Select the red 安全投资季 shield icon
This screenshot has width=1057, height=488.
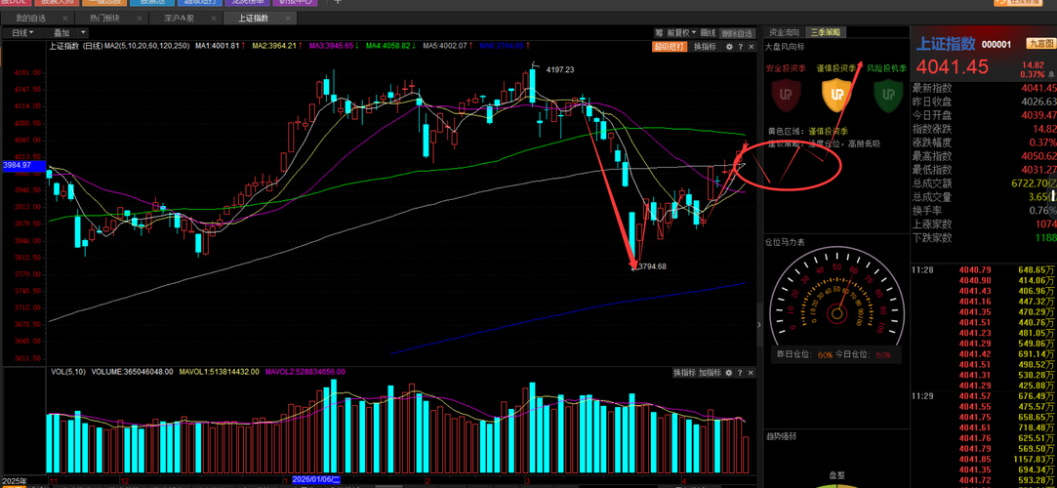tap(785, 94)
